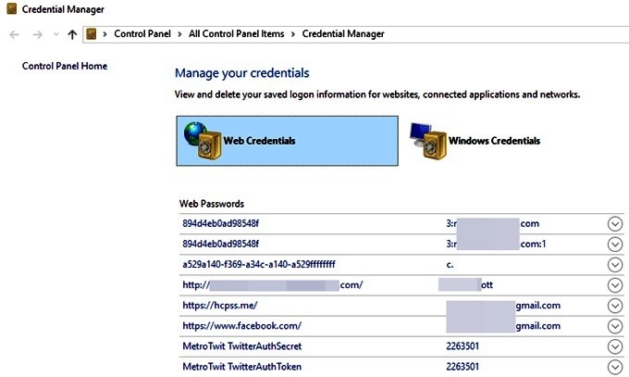Open the chevron before Credential Manager breadcrumb
The width and height of the screenshot is (629, 377).
coord(293,34)
